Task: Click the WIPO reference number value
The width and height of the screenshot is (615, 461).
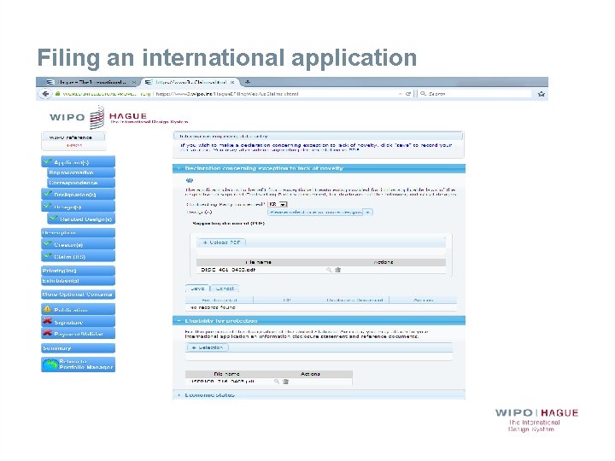Action: click(73, 145)
